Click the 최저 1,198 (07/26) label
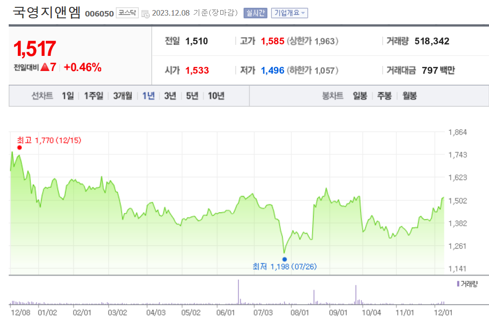Image resolution: width=489 pixels, height=332 pixels. 285,267
